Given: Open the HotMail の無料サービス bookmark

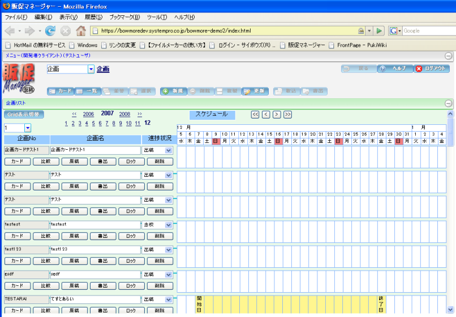Looking at the screenshot, I should coord(36,45).
